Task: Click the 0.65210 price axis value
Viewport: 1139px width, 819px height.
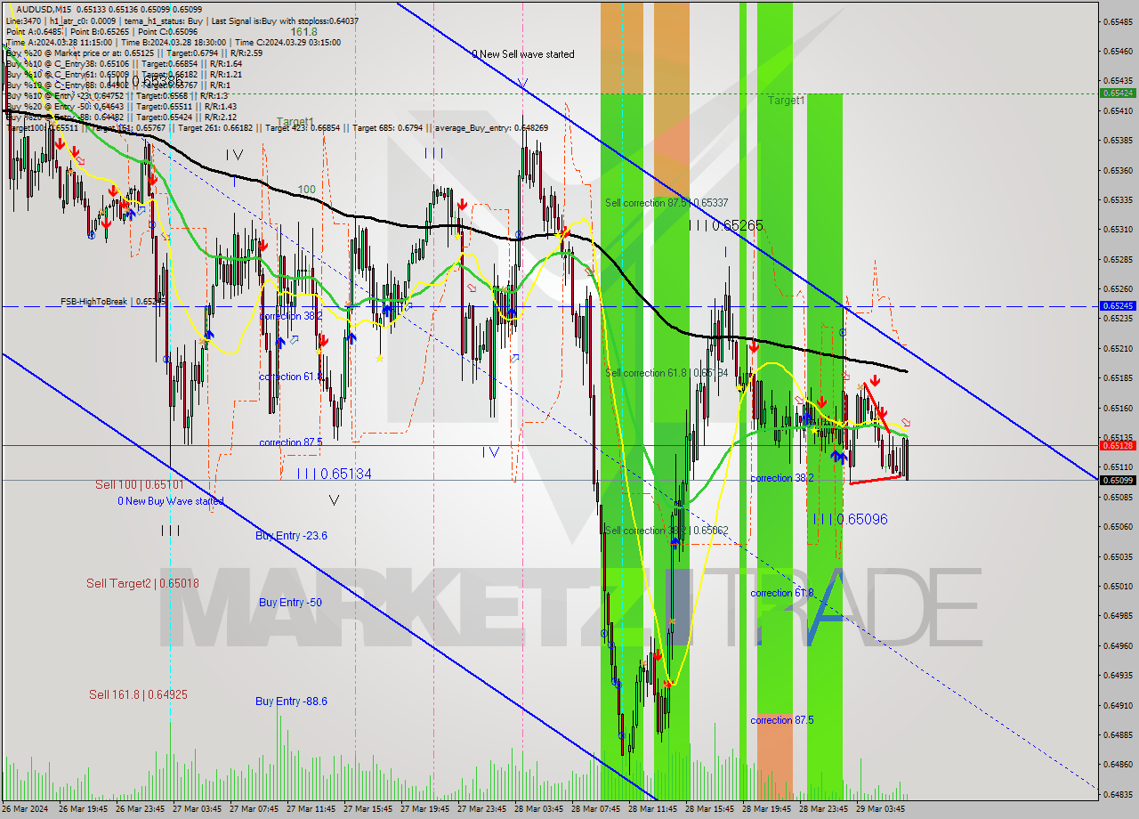Action: click(1118, 348)
